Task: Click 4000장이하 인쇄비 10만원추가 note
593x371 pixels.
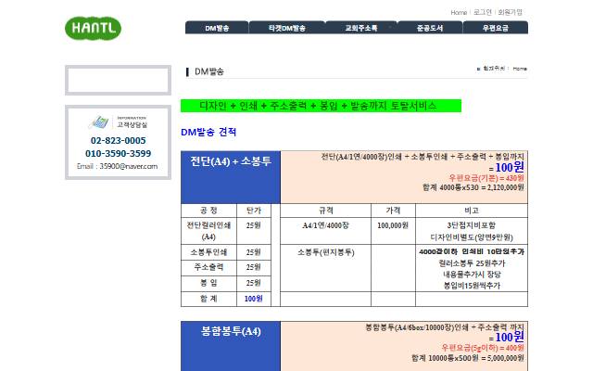Action: pos(472,251)
